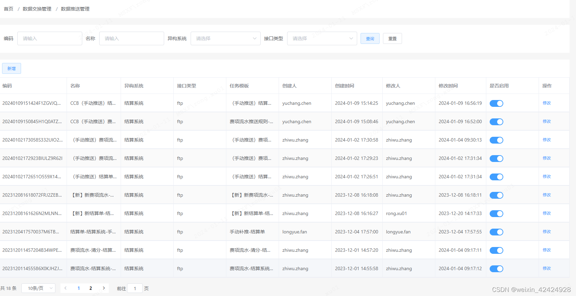Toggle enable switch for 20231208161626N2MLNN row

[x=496, y=214]
